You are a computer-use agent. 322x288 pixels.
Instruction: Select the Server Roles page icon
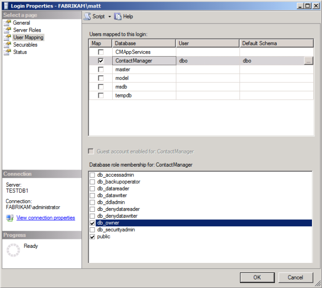click(x=8, y=30)
